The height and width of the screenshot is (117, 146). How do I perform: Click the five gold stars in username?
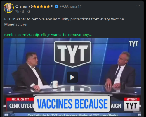coord(41,7)
